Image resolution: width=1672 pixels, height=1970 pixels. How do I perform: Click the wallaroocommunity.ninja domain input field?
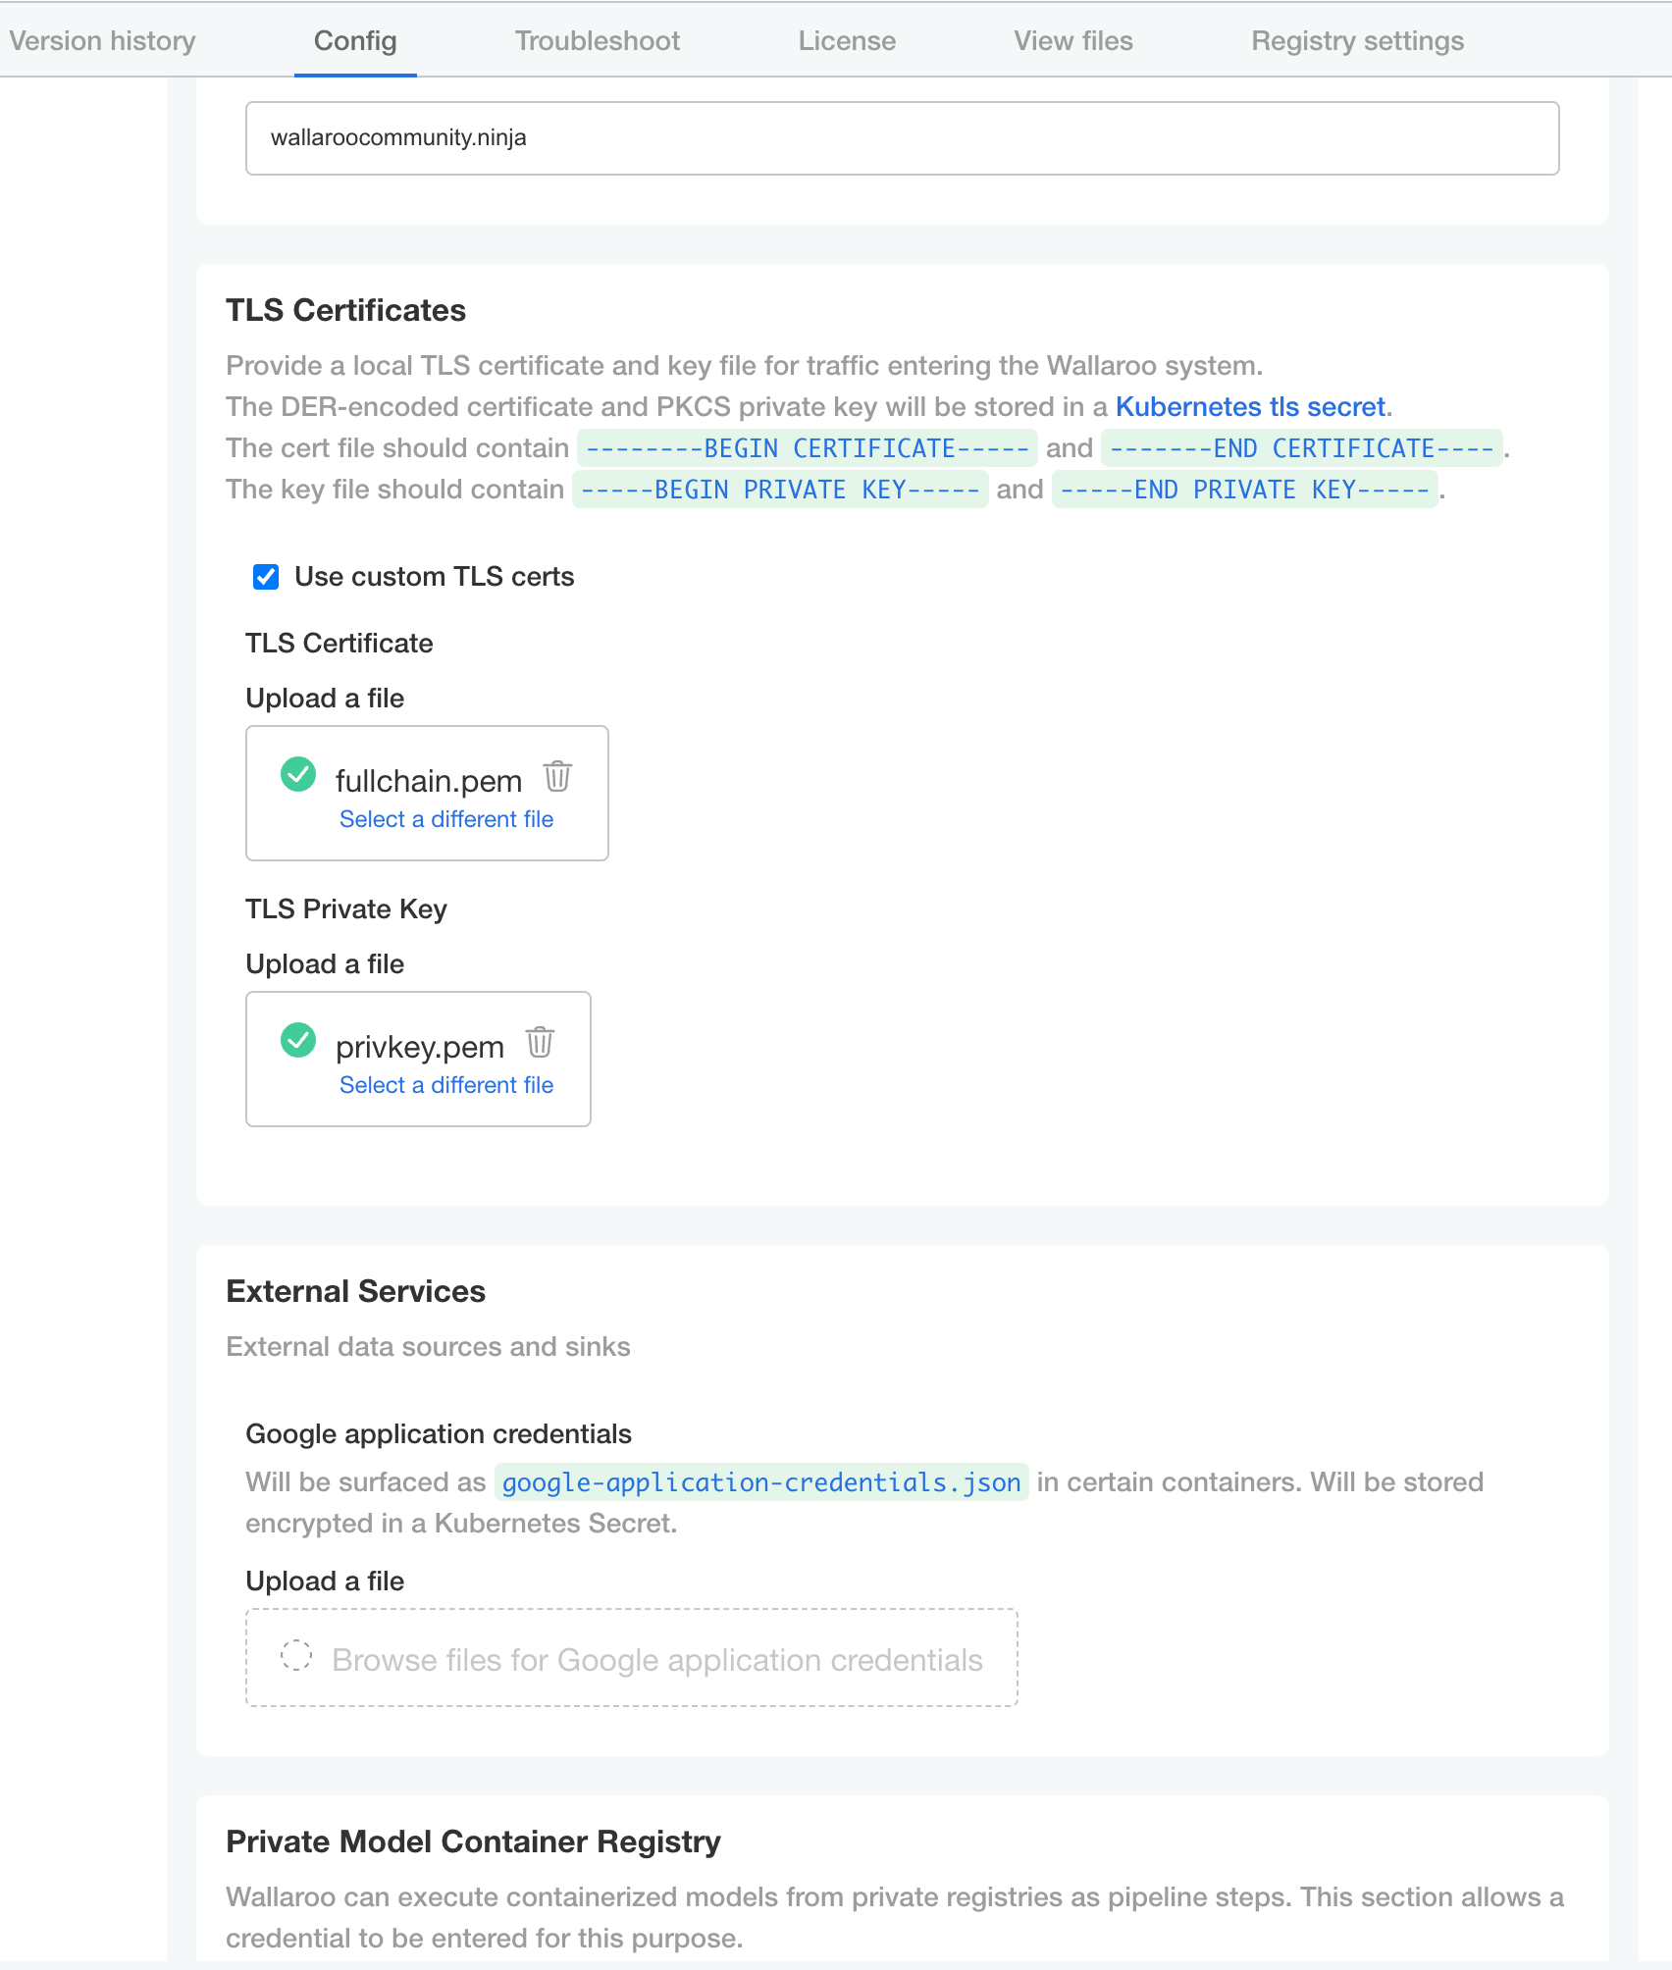point(902,138)
